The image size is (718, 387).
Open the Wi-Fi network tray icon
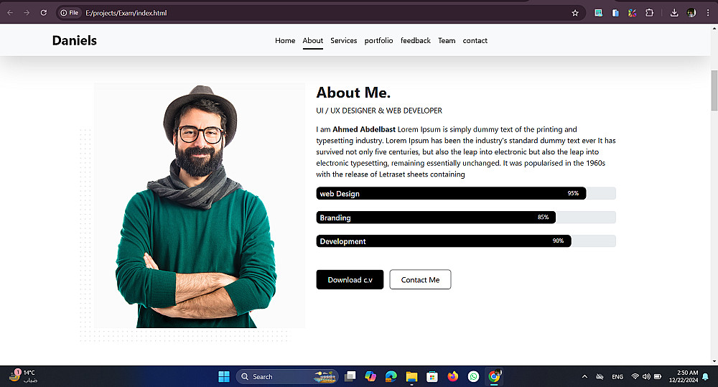635,376
